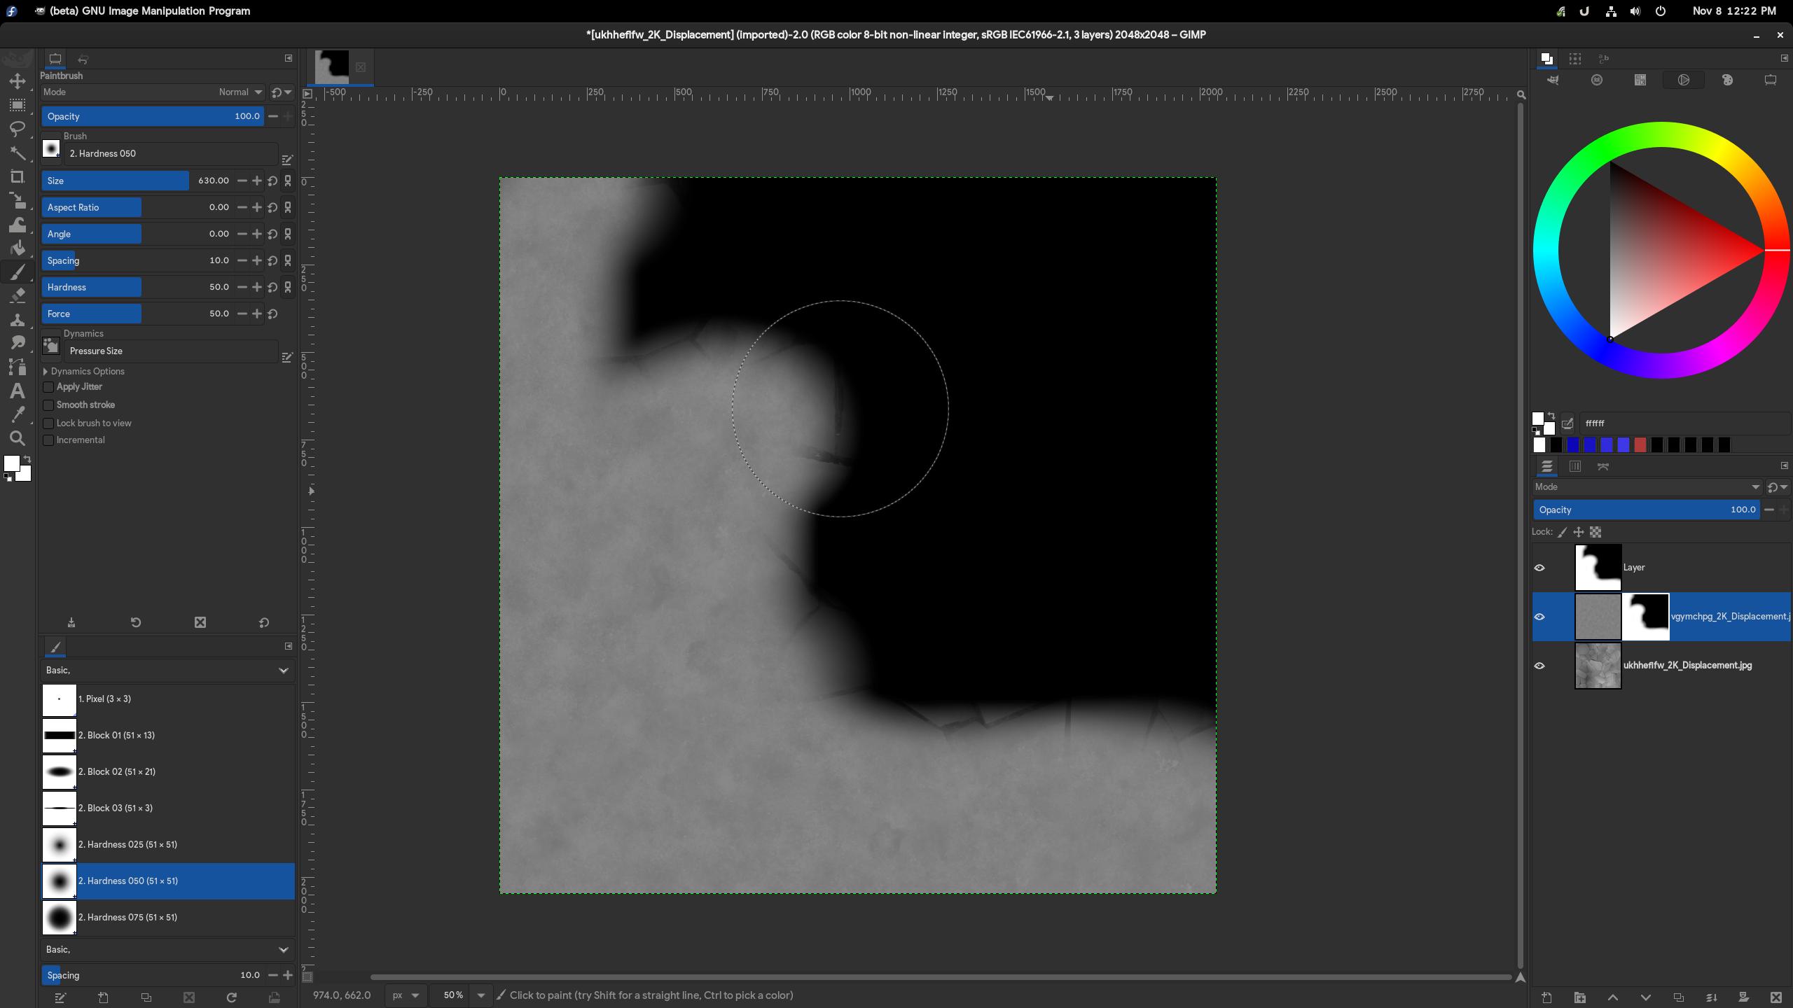
Task: Create a new layer
Action: pos(1546,997)
